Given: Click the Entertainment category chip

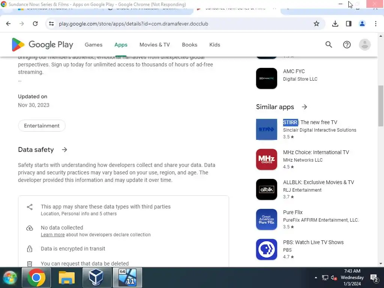Looking at the screenshot, I should [x=42, y=126].
